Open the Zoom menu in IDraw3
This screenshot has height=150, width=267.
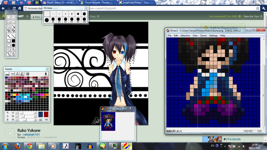click(203, 35)
